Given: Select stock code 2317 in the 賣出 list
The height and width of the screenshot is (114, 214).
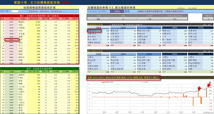Looking at the screenshot, I should tap(11, 25).
